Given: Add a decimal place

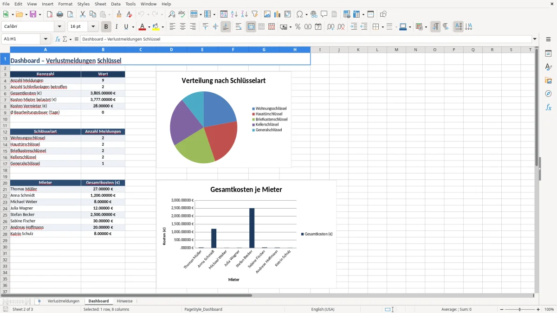Looking at the screenshot, I should pyautogui.click(x=331, y=27).
